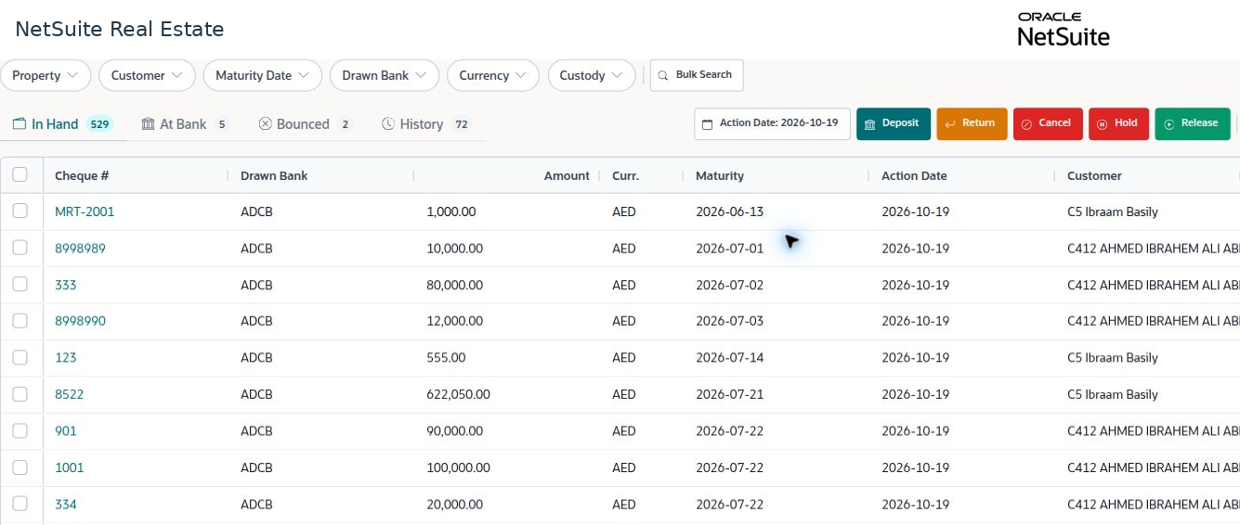Click the Curr. column header

[626, 175]
